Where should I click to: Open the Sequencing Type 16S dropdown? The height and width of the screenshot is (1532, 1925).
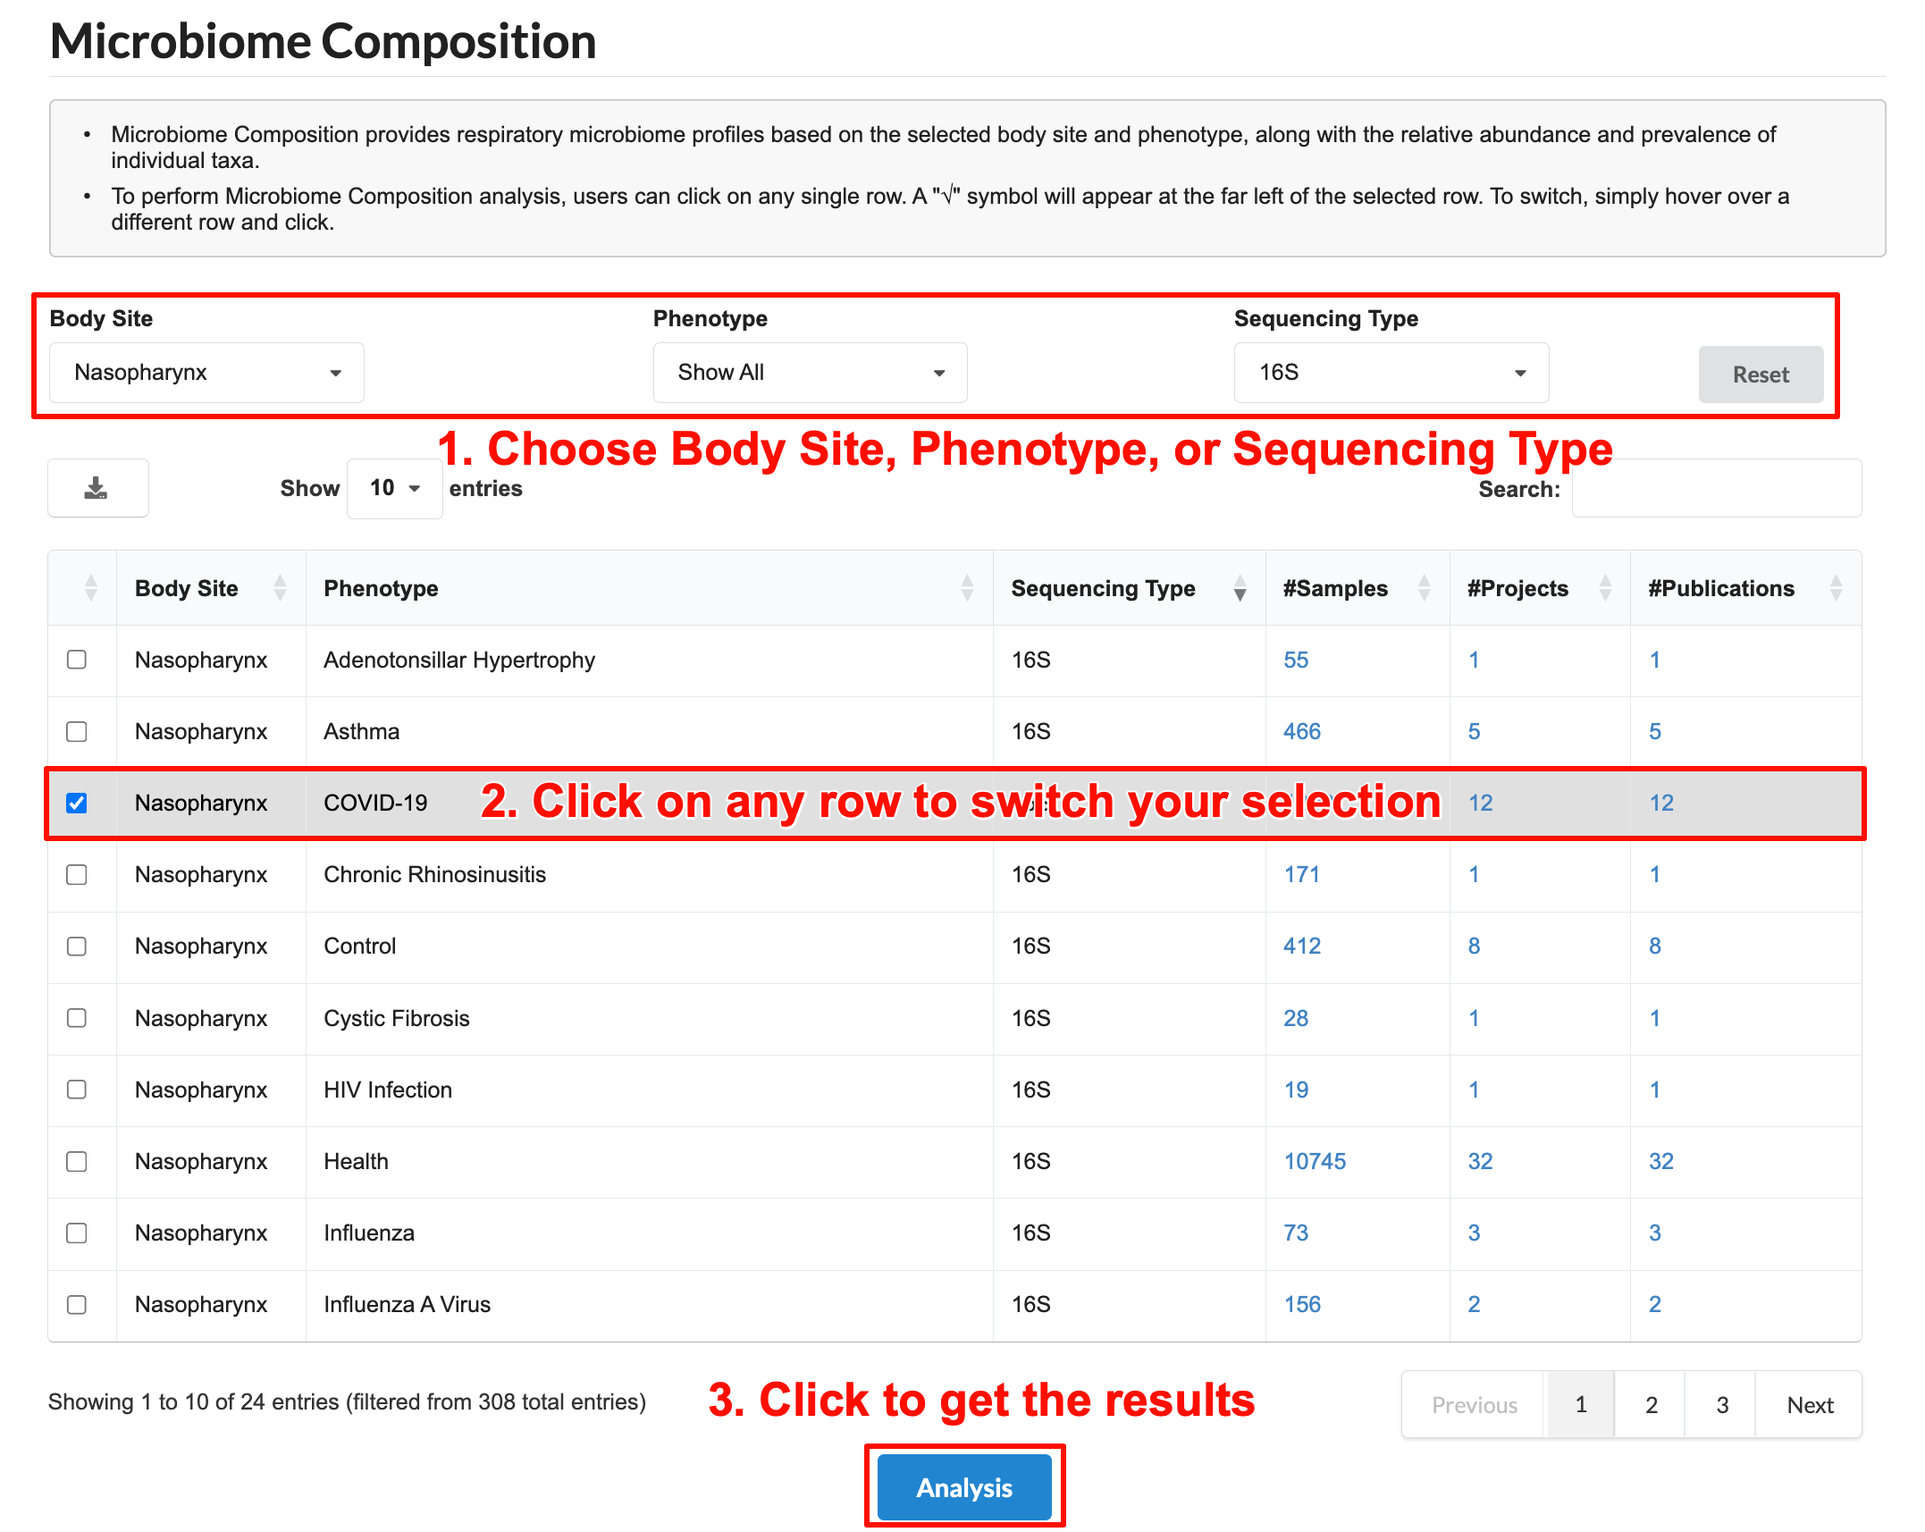pyautogui.click(x=1391, y=373)
